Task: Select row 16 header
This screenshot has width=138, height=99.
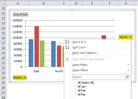Action: tap(3, 38)
